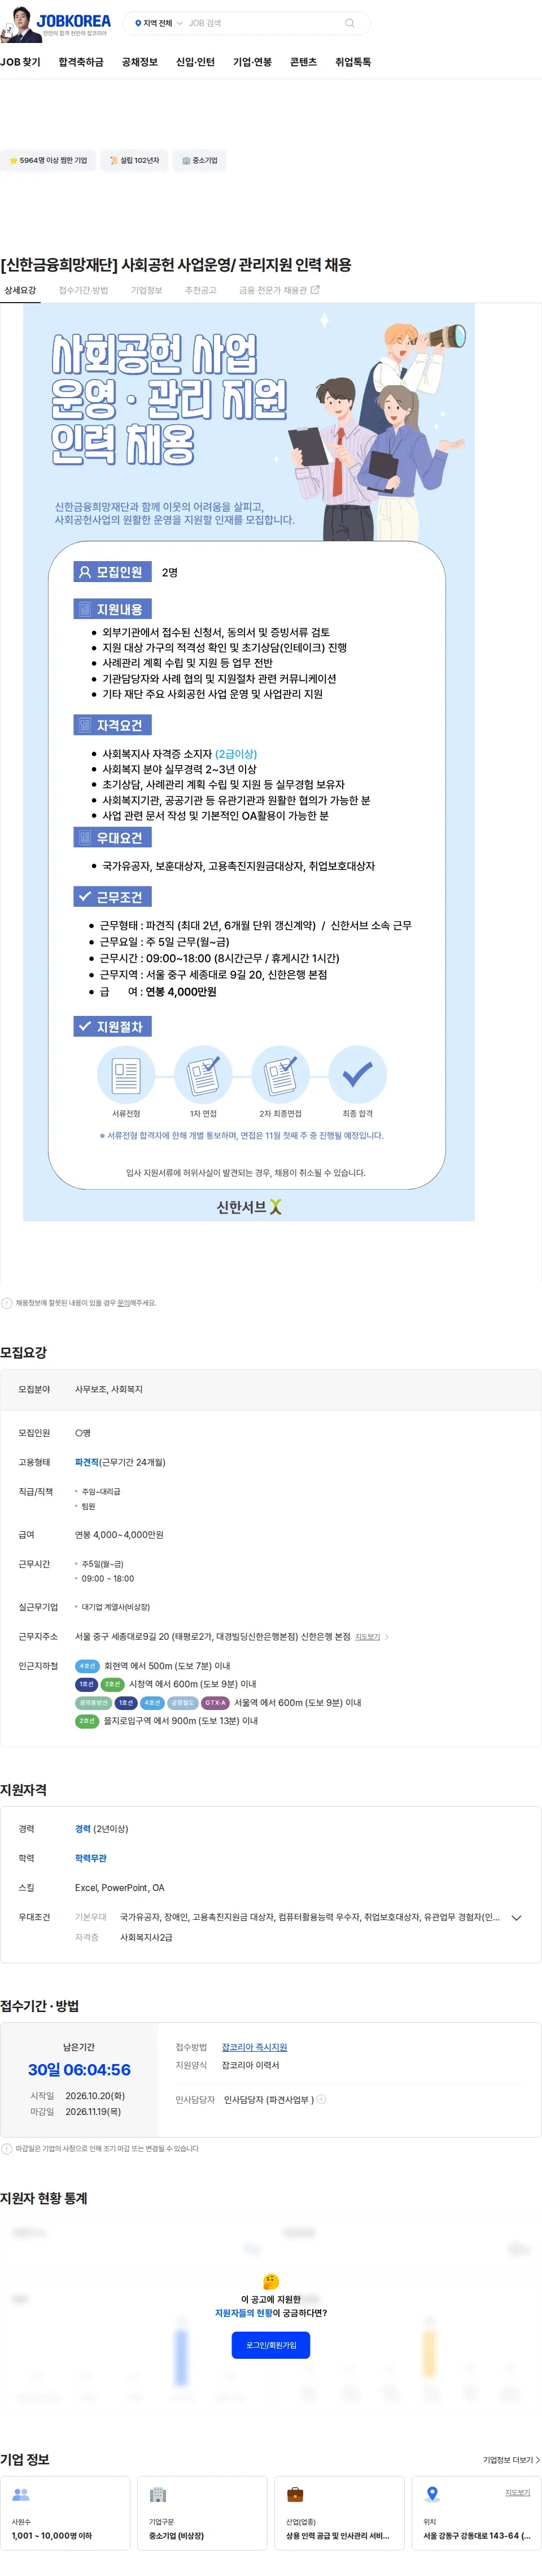Click the 경력 (2년이상) requirement
The image size is (542, 2576).
click(102, 1829)
